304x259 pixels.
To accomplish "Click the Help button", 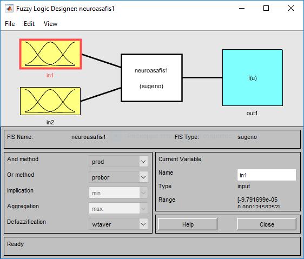I will tap(188, 224).
